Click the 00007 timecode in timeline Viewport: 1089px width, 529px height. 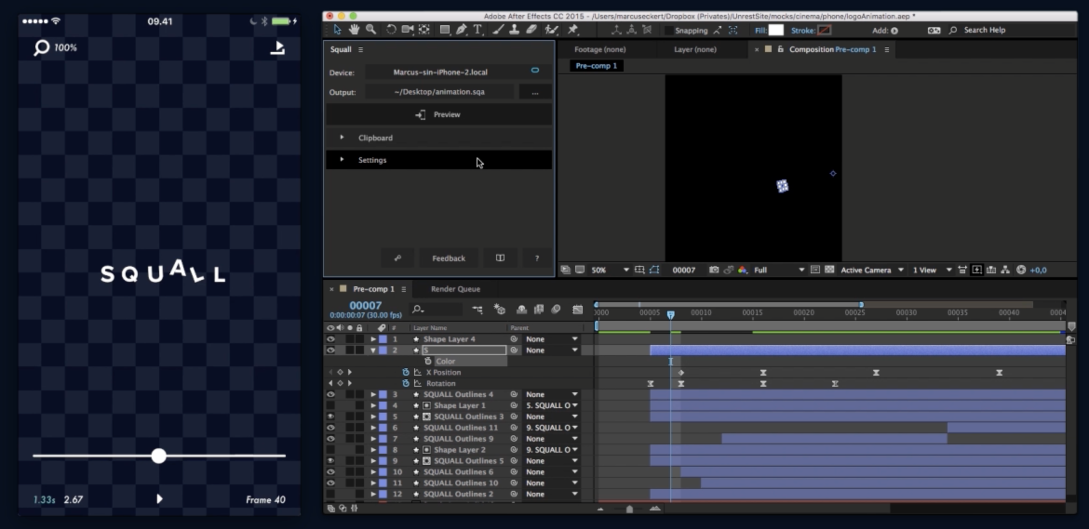365,305
